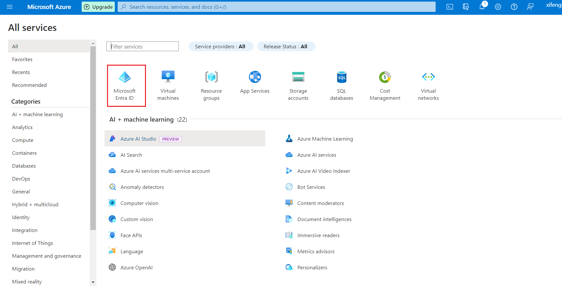Open portal settings gear
562x287 pixels.
(x=498, y=7)
